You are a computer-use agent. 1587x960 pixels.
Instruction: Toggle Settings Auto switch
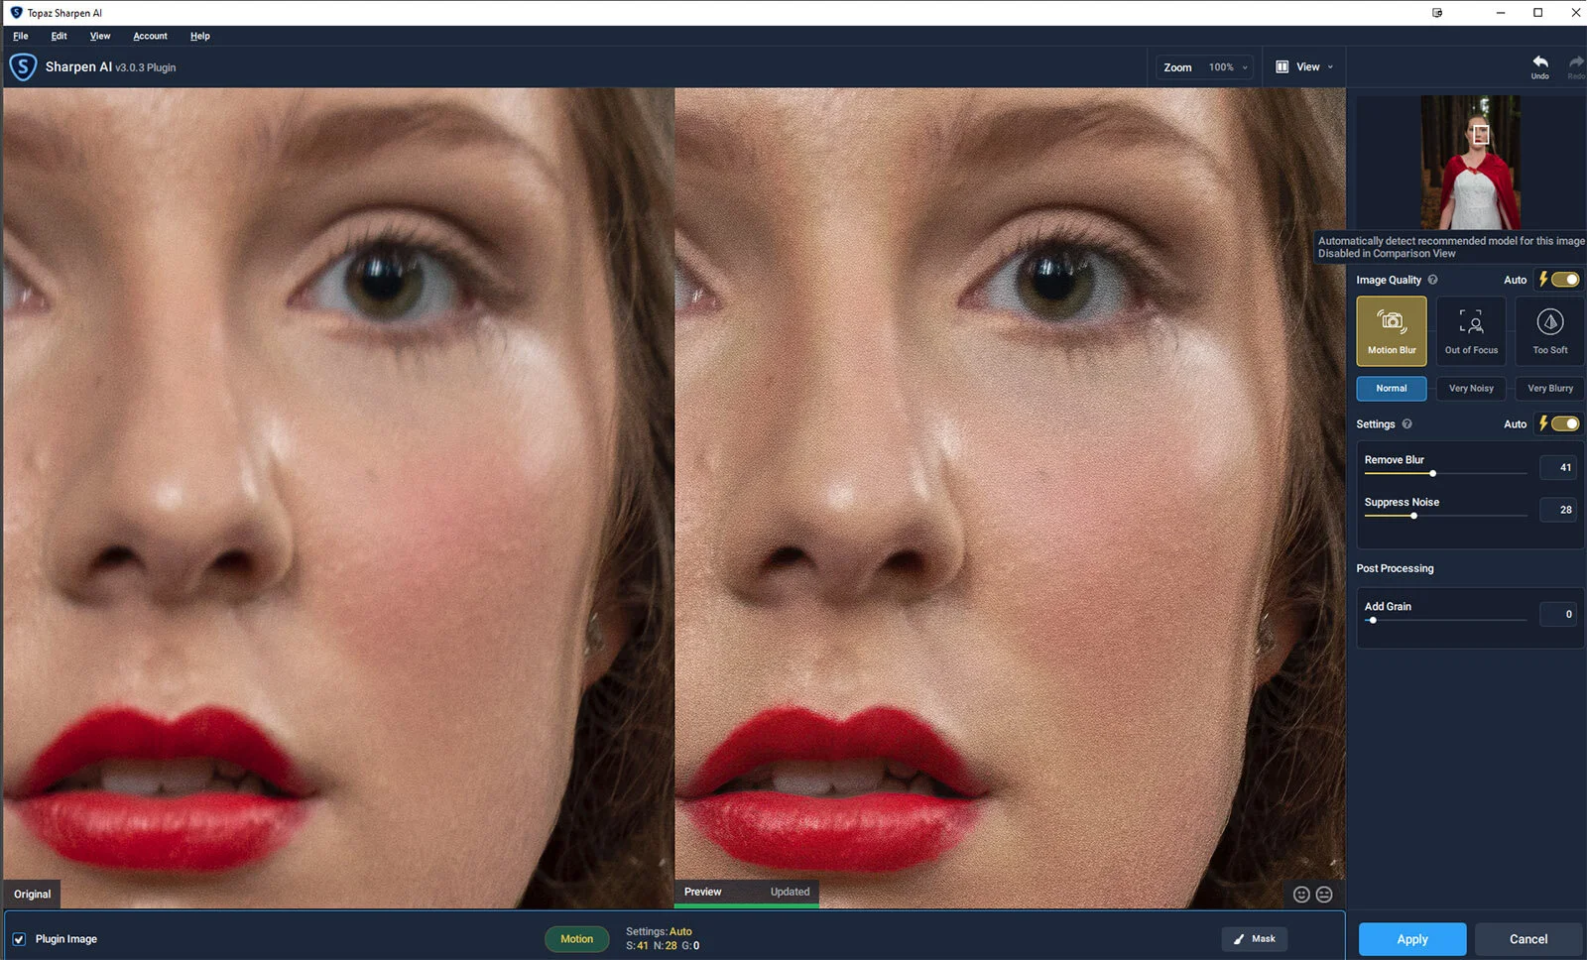tap(1565, 423)
